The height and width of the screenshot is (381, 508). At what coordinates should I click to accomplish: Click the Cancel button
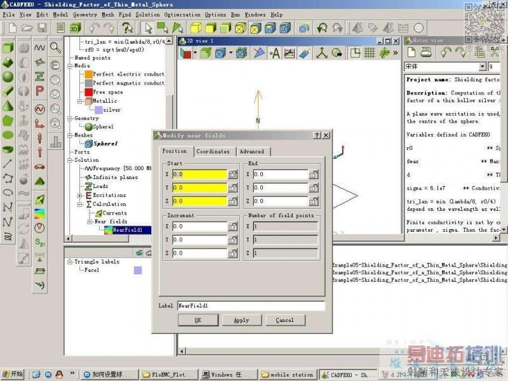pos(284,320)
